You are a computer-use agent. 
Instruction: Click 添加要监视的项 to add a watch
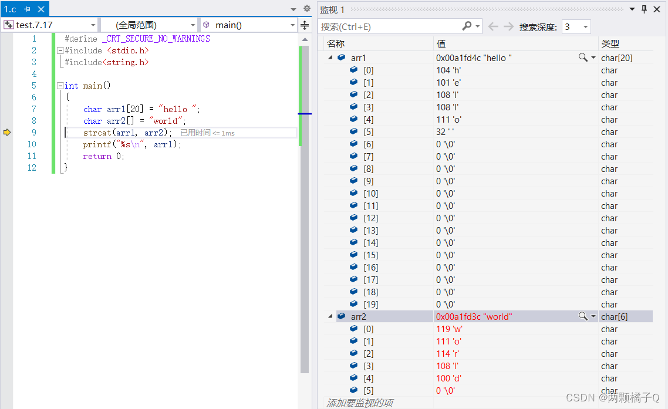pos(360,403)
